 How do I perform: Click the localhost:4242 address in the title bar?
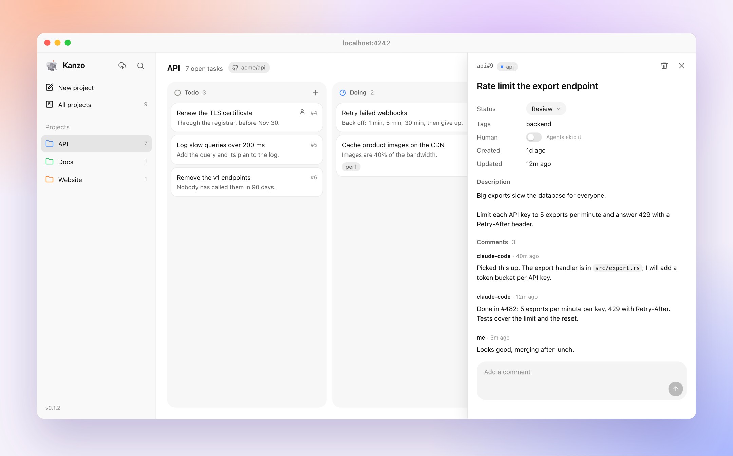(366, 43)
